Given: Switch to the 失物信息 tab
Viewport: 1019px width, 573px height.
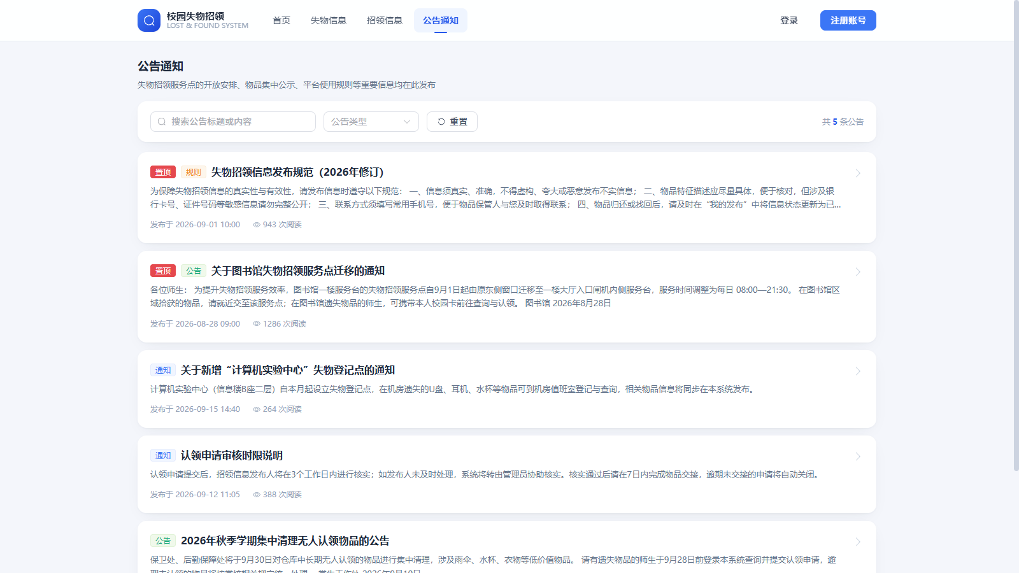Looking at the screenshot, I should (x=329, y=20).
